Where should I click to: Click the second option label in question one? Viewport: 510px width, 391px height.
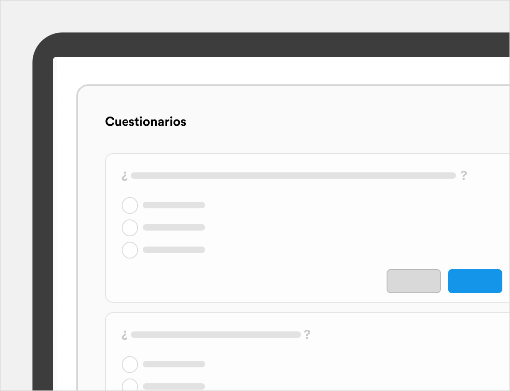(174, 228)
